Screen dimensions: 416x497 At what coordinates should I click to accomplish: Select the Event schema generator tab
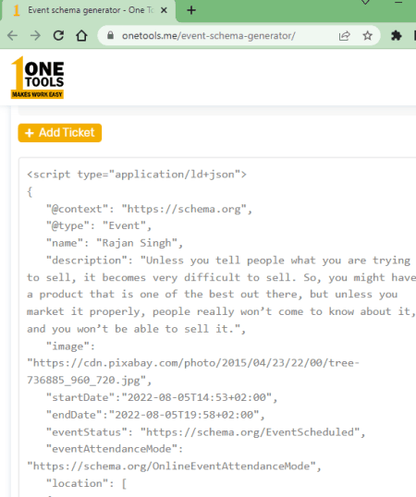click(89, 10)
